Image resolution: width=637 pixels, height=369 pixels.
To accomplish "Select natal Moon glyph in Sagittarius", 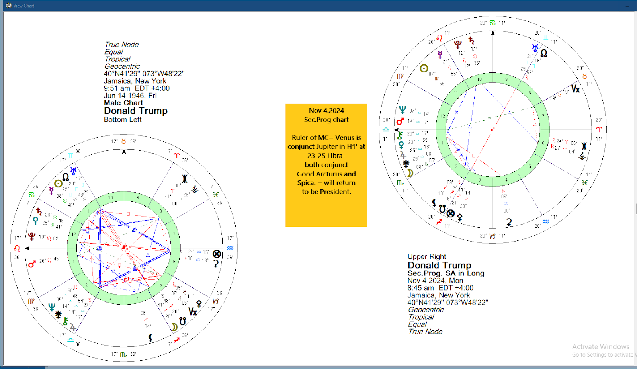I will [174, 327].
